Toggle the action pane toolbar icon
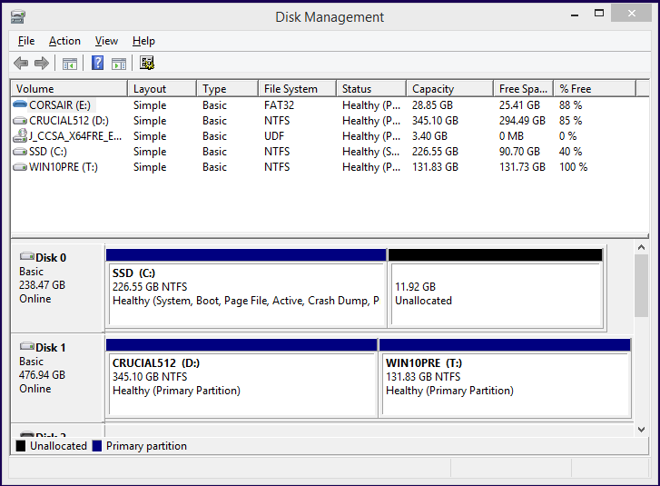 (119, 64)
